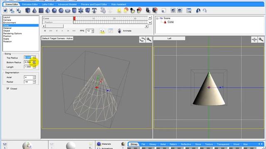The width and height of the screenshot is (266, 149).
Task: Click the Text tool T icon
Action: click(x=94, y=10)
